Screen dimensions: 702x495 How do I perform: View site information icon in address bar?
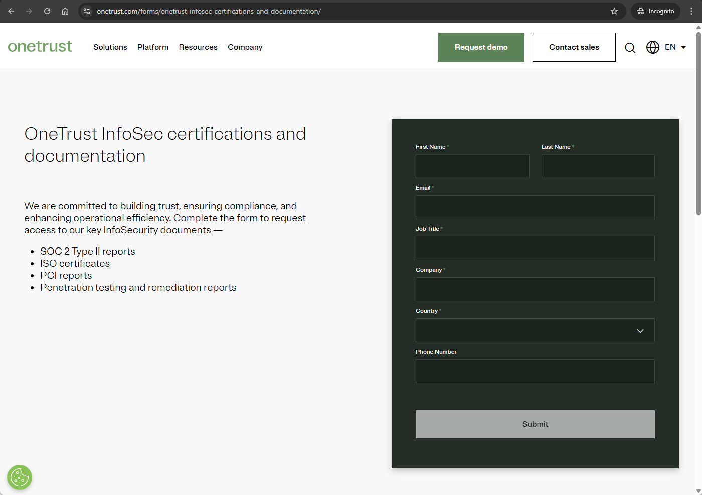pos(87,11)
